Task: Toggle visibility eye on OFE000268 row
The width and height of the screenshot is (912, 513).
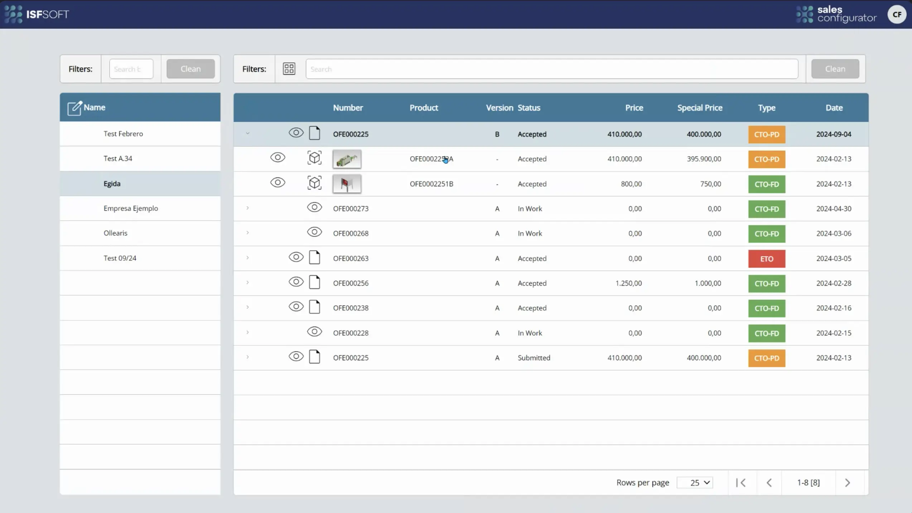Action: click(x=314, y=232)
